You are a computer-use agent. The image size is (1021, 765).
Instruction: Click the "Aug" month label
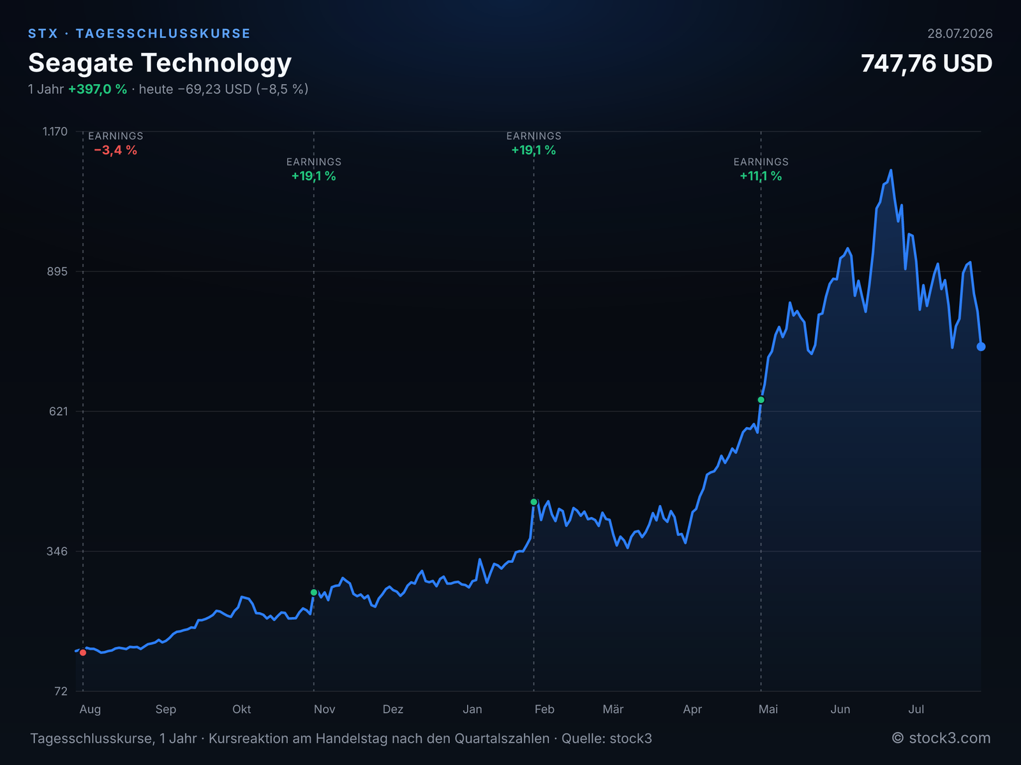(x=90, y=709)
